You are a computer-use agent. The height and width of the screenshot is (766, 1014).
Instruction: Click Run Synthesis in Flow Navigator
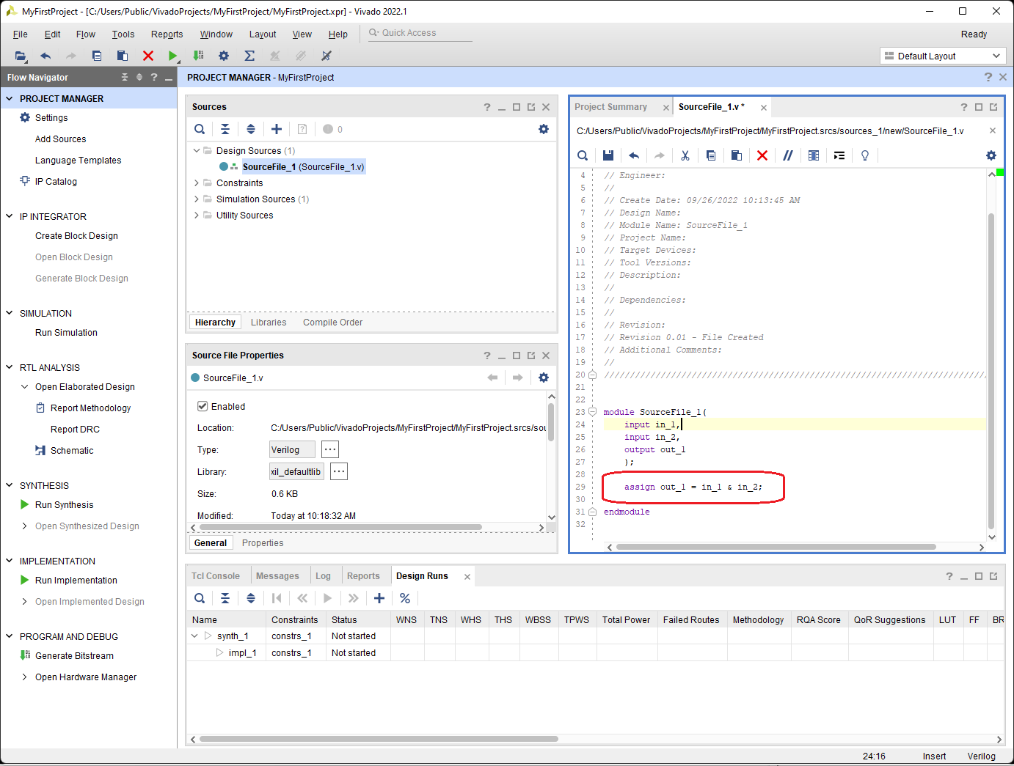coord(65,505)
